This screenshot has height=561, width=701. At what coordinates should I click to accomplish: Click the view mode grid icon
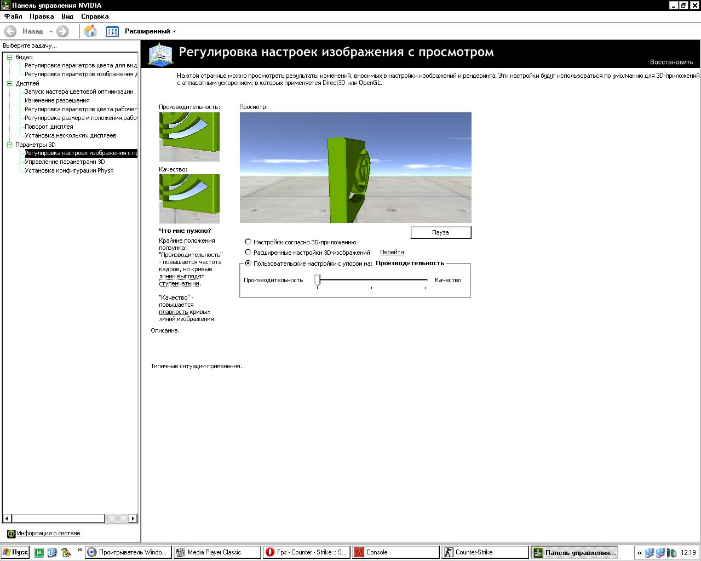coord(112,31)
